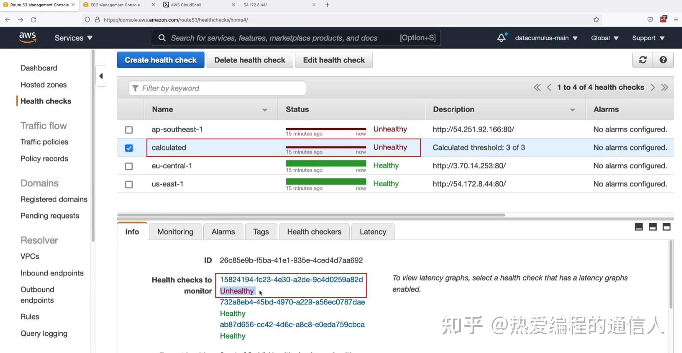
Task: Open Hosted zones in the sidebar
Action: pos(44,85)
